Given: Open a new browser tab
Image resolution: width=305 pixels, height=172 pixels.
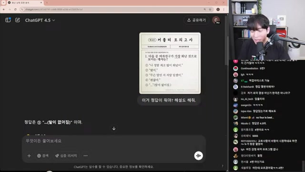Looking at the screenshot, I should 47,3.
